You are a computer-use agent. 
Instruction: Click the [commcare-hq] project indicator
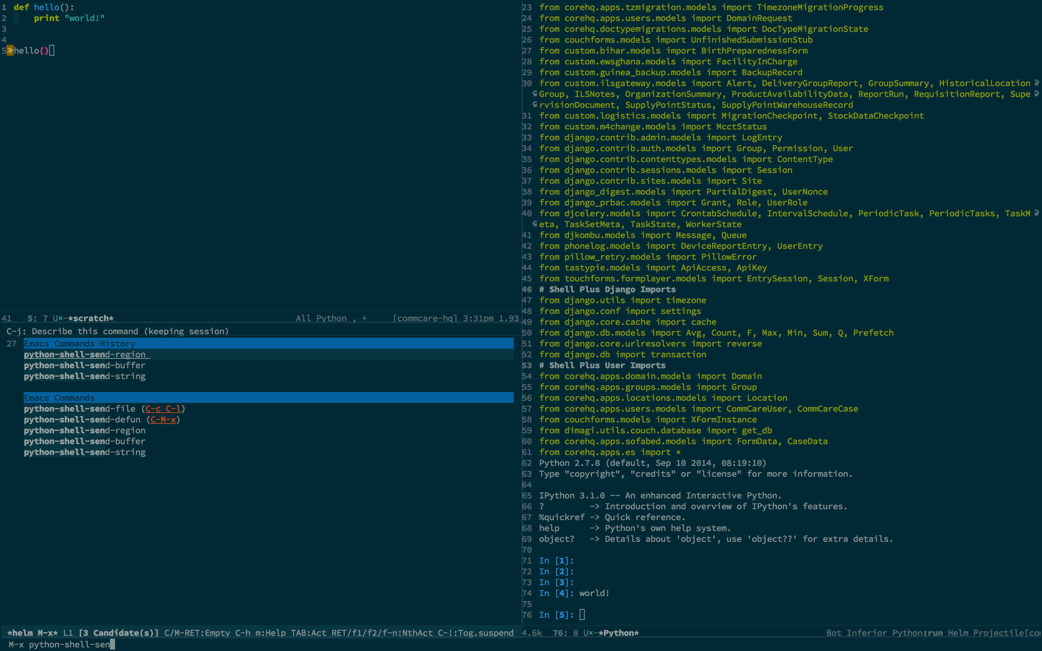[425, 319]
